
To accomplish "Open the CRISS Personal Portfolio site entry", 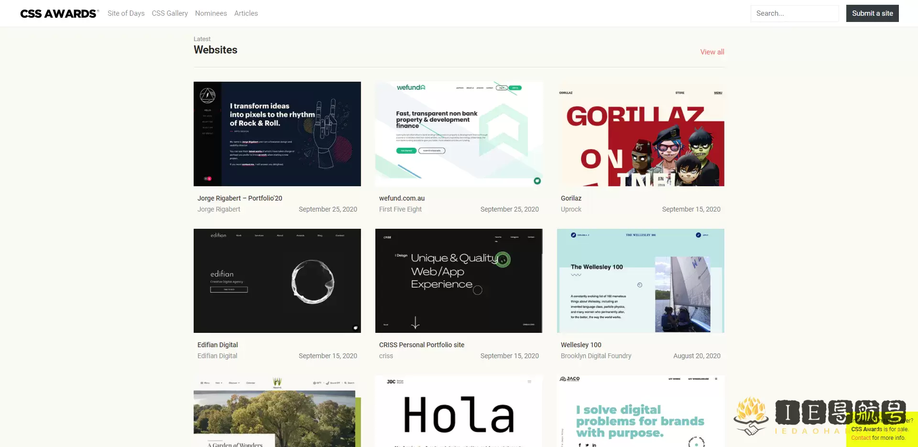I will click(421, 344).
